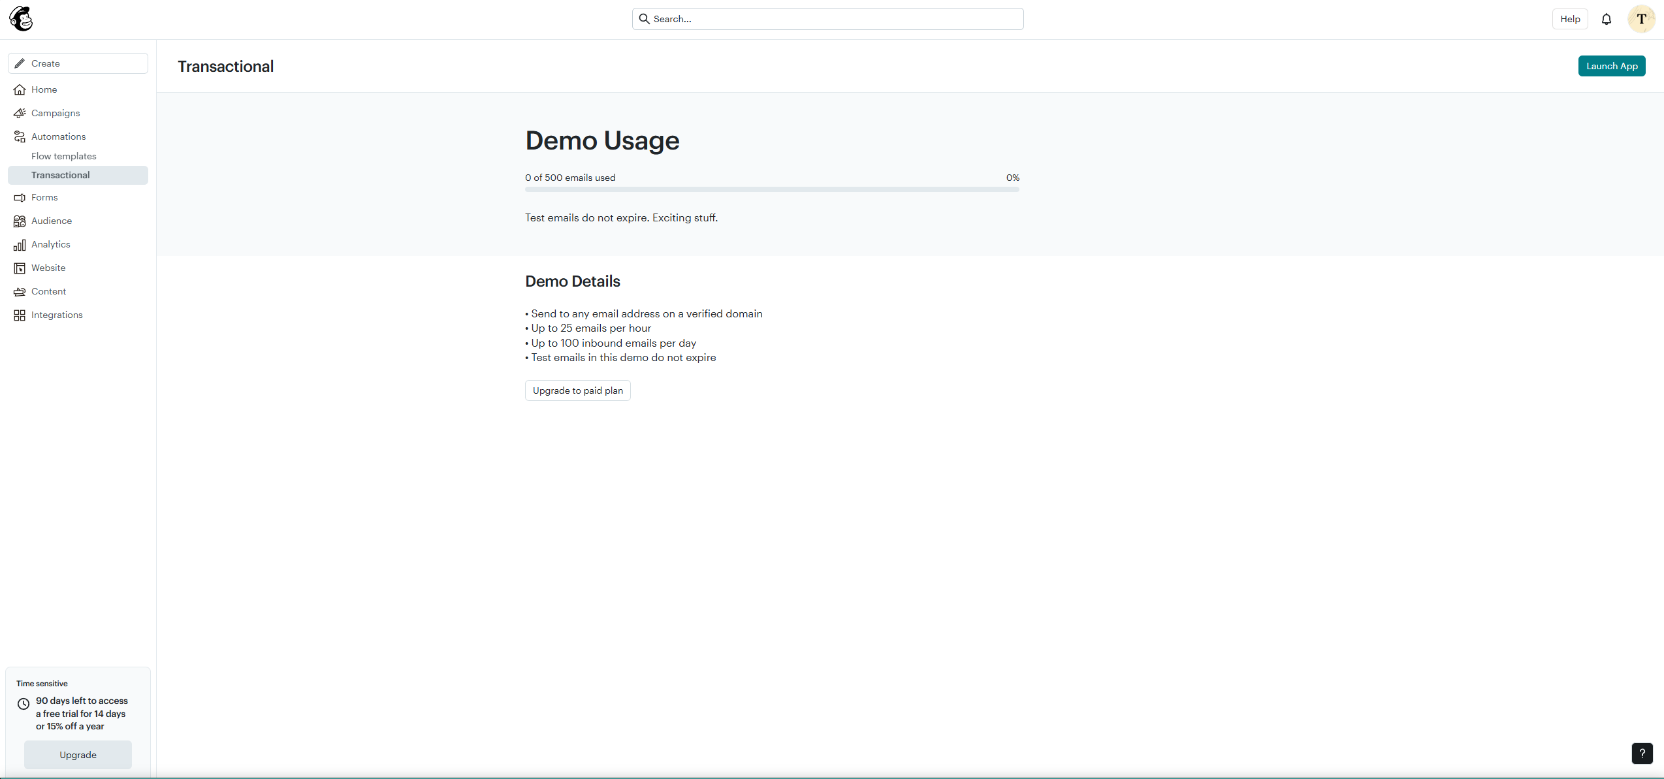Open Campaigns section
The image size is (1664, 779).
coord(78,113)
